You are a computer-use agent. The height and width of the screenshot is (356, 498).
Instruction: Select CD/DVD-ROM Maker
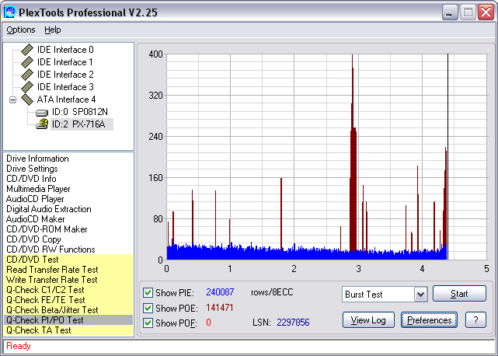(x=47, y=229)
